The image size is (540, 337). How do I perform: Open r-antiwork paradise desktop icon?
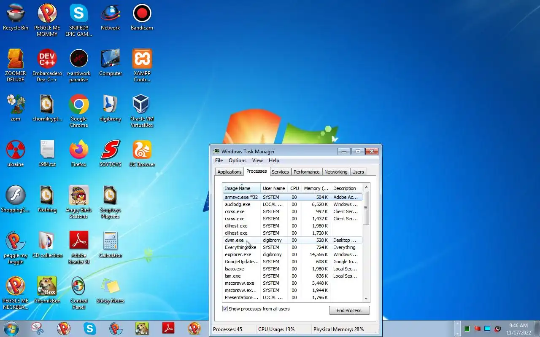79,66
